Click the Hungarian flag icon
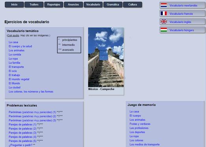 [x=164, y=30]
